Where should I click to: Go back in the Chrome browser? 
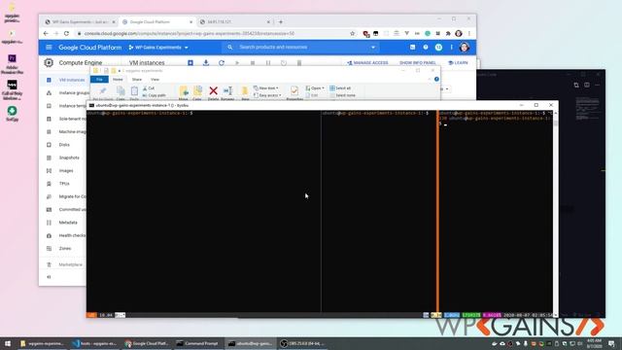point(46,34)
